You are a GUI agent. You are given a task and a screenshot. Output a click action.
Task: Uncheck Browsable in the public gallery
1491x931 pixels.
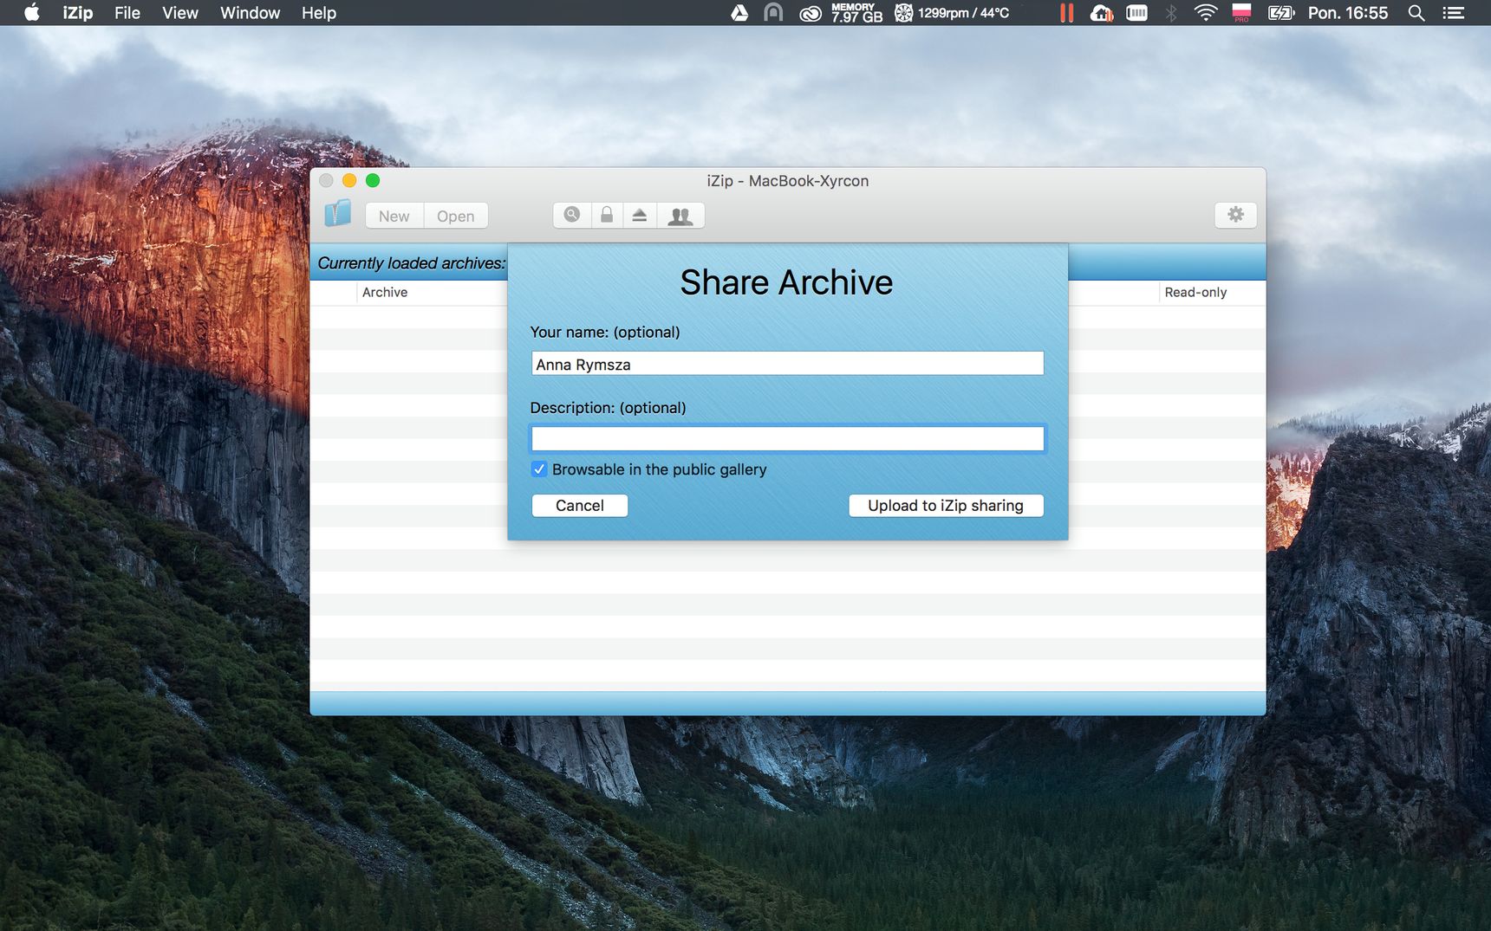tap(539, 469)
